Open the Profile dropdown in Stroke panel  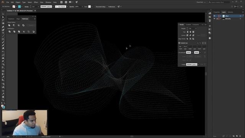point(198,64)
